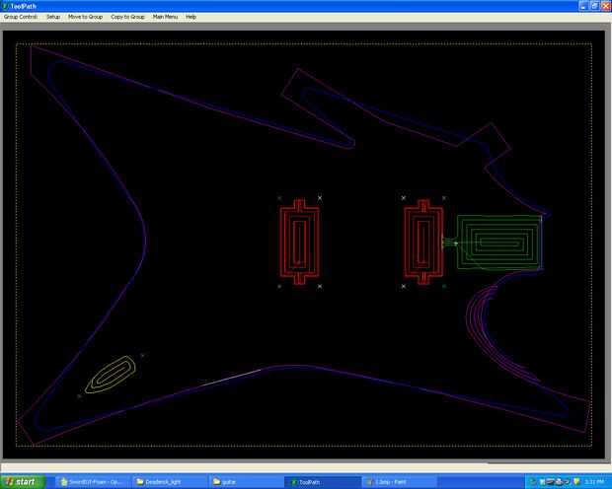612x489 pixels.
Task: Click the clock in the system tray
Action: (595, 482)
